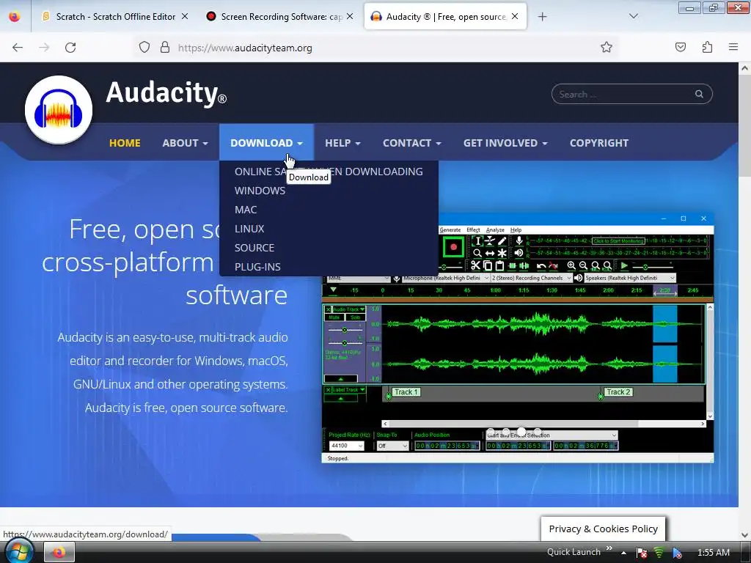This screenshot has width=751, height=563.
Task: Close the Audacity tab
Action: click(515, 16)
